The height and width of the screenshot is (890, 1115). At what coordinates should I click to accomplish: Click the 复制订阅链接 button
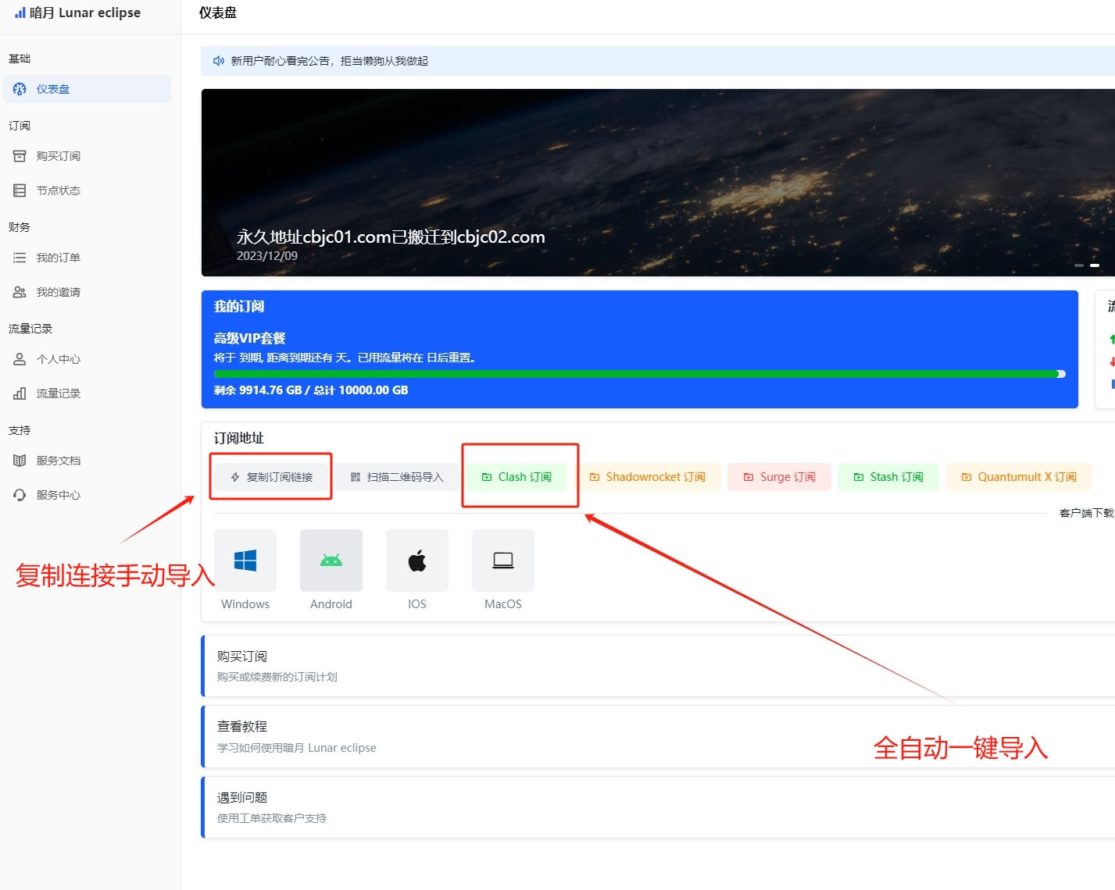271,477
